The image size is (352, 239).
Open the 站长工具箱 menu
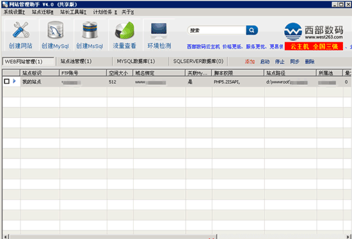(x=73, y=12)
